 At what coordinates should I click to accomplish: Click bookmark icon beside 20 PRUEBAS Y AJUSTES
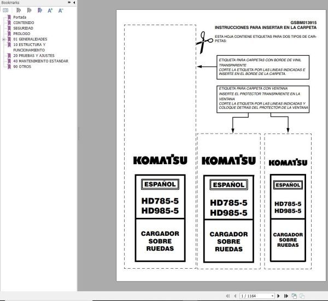tap(9, 55)
